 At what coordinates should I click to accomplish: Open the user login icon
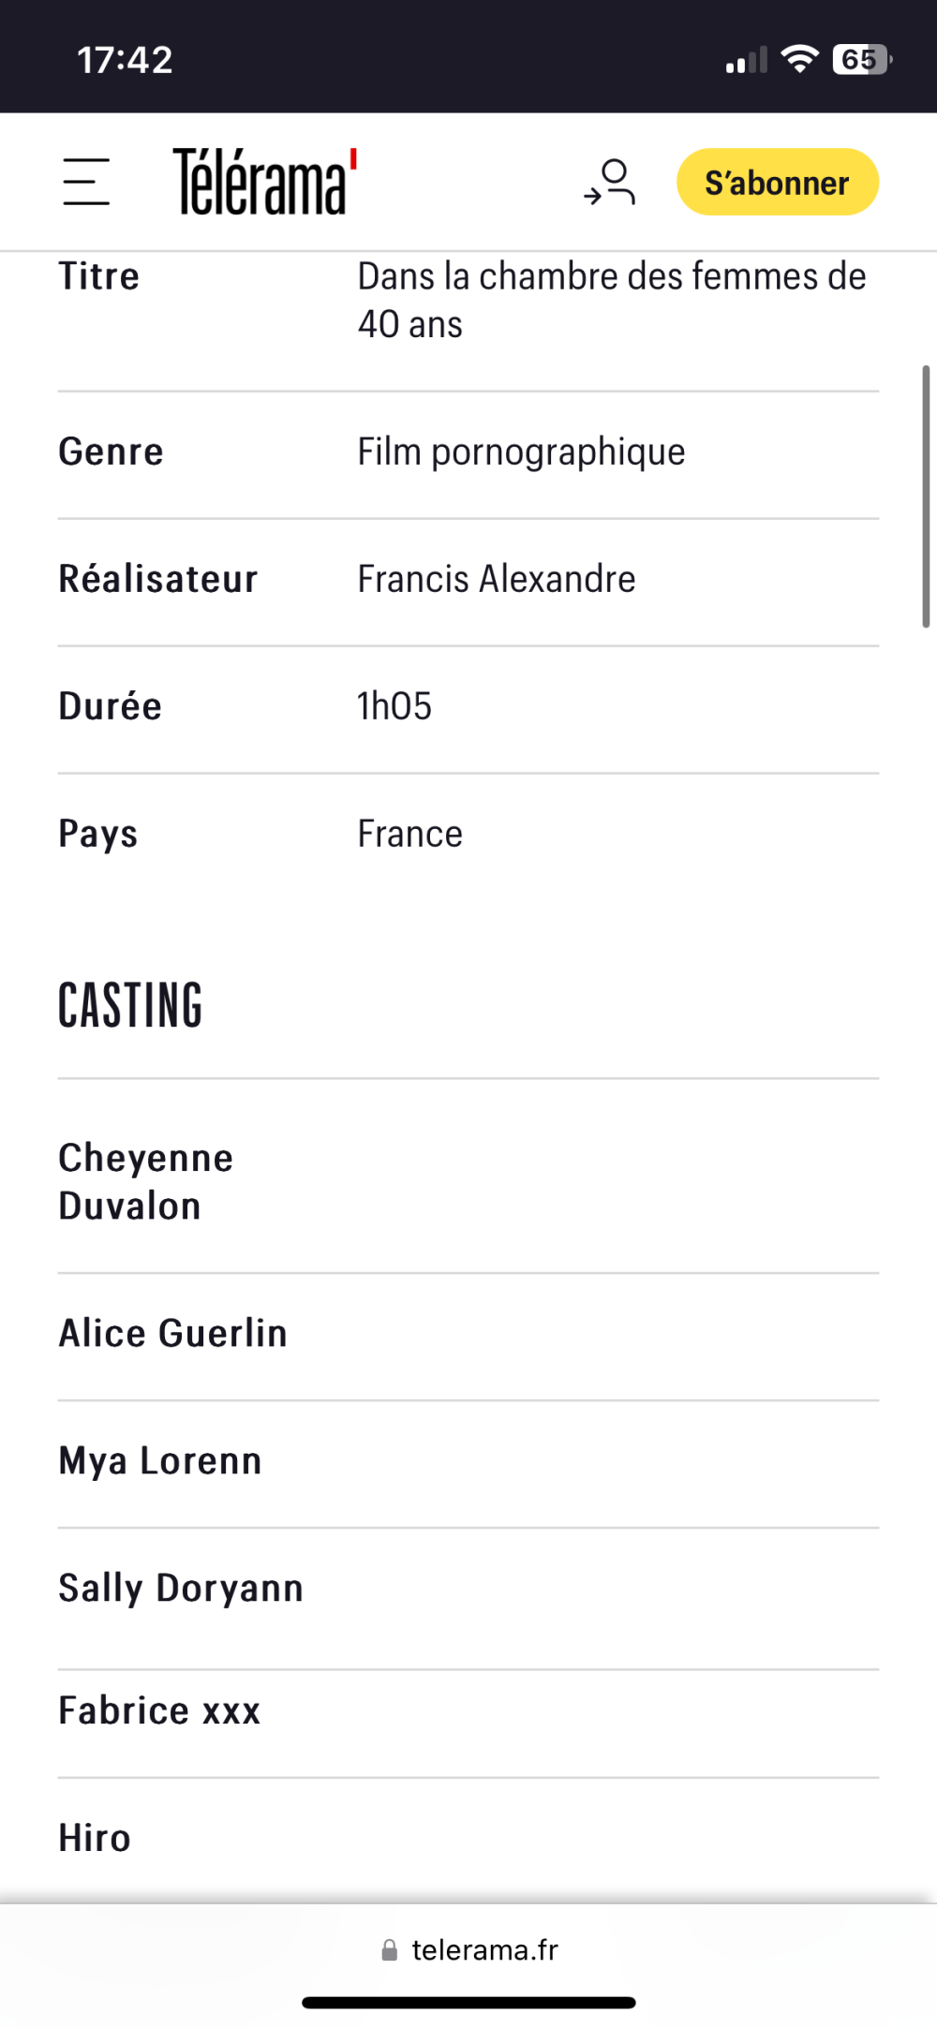610,182
